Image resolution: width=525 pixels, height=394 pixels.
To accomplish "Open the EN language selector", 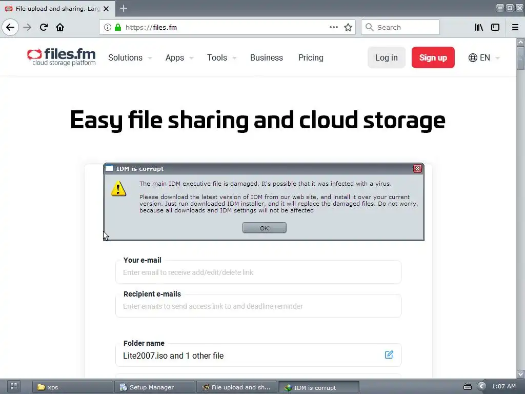I will pyautogui.click(x=484, y=57).
